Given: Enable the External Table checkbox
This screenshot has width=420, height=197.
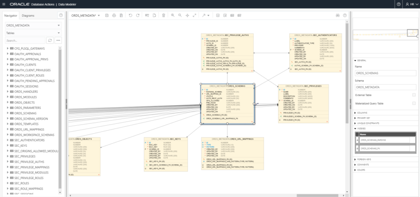Looking at the screenshot, I should [x=414, y=95].
